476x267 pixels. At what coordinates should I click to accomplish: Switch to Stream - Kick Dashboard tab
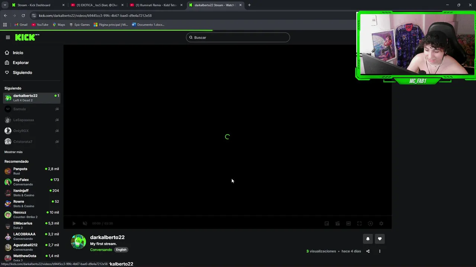[x=38, y=5]
